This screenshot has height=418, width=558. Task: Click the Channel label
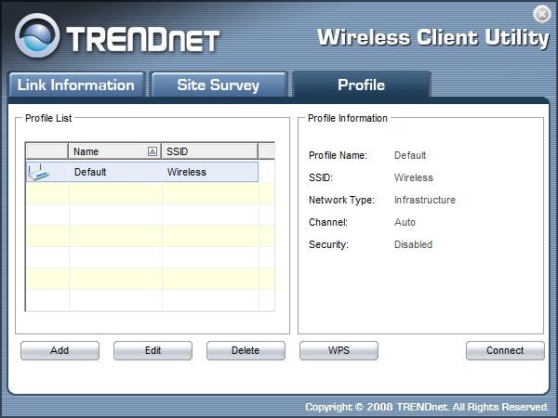(328, 222)
